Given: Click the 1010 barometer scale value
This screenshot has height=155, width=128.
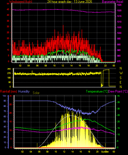Looking at the screenshot, I should point(119,22).
